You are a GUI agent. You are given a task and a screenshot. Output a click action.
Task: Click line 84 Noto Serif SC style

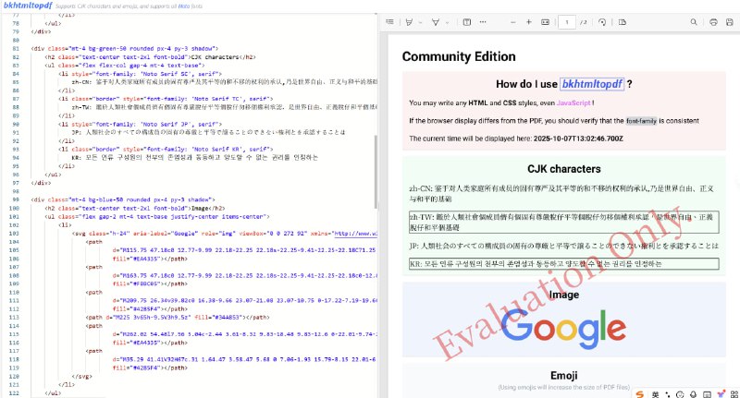pyautogui.click(x=141, y=74)
